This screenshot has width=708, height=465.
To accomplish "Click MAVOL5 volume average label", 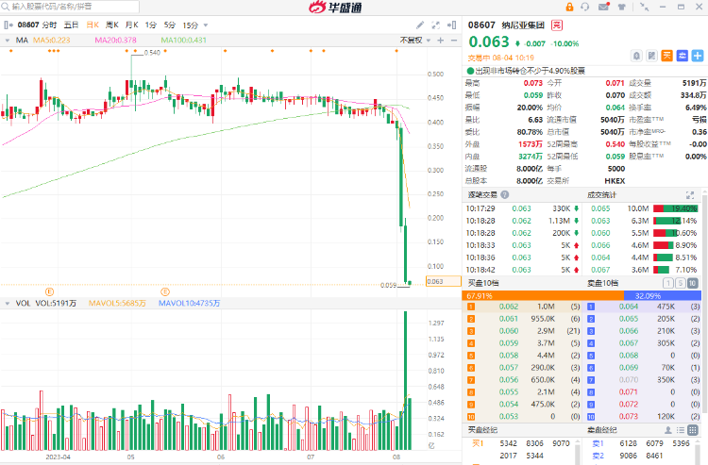I will (117, 304).
